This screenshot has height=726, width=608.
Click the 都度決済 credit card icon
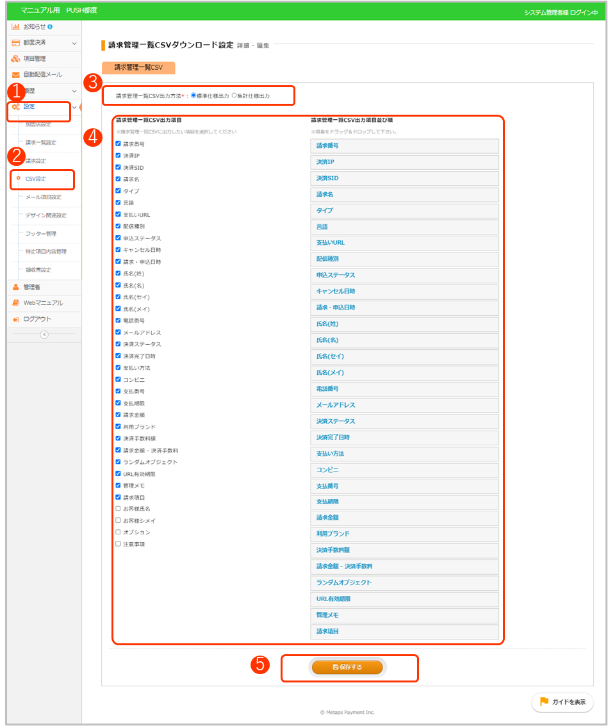click(16, 43)
